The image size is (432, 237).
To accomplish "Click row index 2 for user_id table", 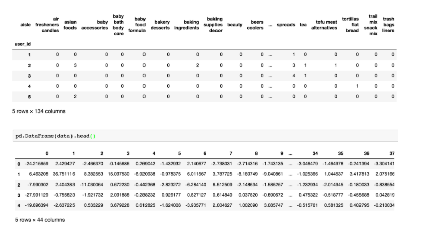I will click(29, 66).
